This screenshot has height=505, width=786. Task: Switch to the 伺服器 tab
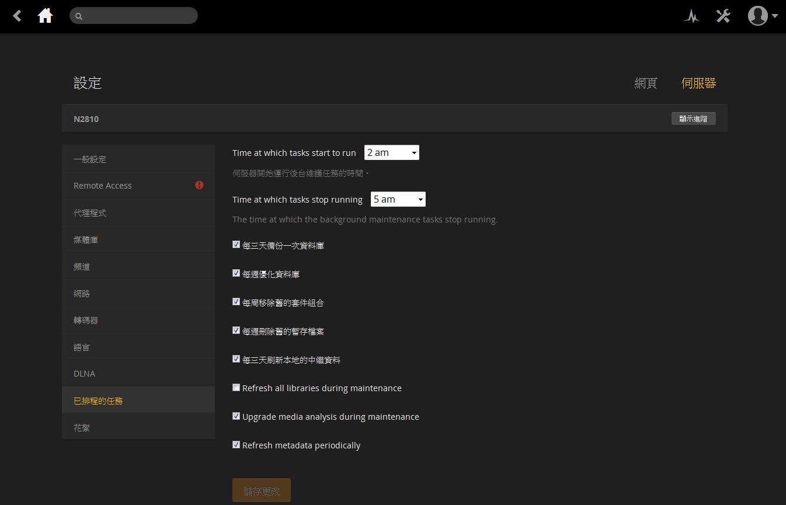[698, 83]
